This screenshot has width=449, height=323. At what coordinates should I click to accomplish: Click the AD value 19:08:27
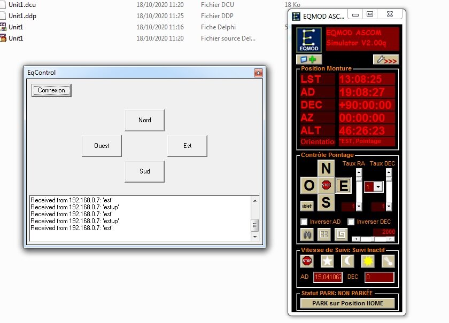pyautogui.click(x=367, y=92)
